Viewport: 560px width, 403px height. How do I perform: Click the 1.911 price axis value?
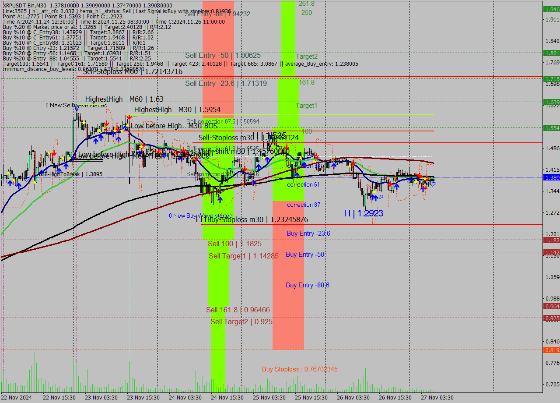552,19
